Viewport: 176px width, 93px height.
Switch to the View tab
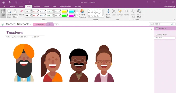[54, 6]
